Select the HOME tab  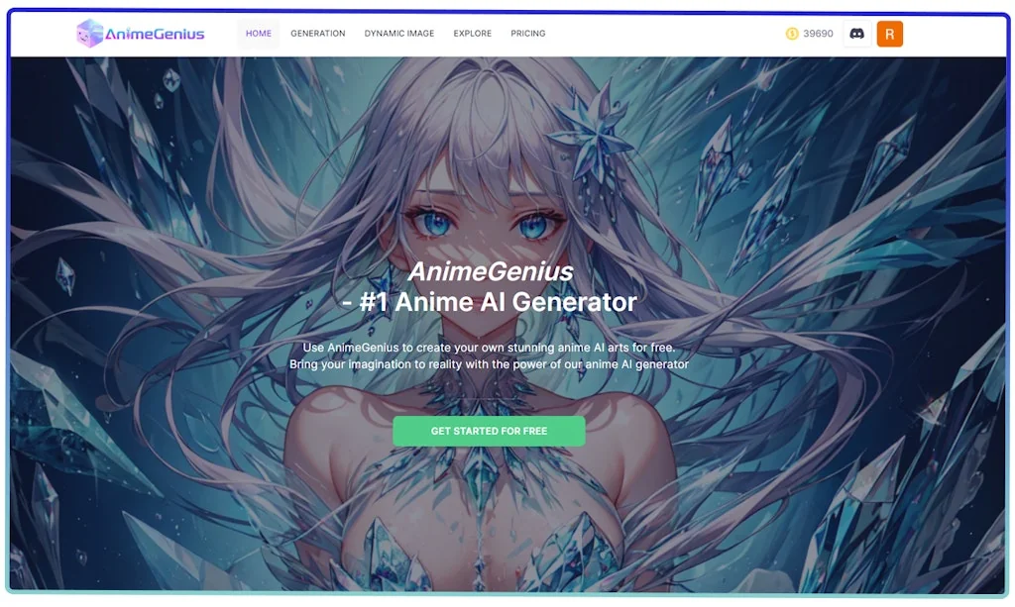click(258, 33)
